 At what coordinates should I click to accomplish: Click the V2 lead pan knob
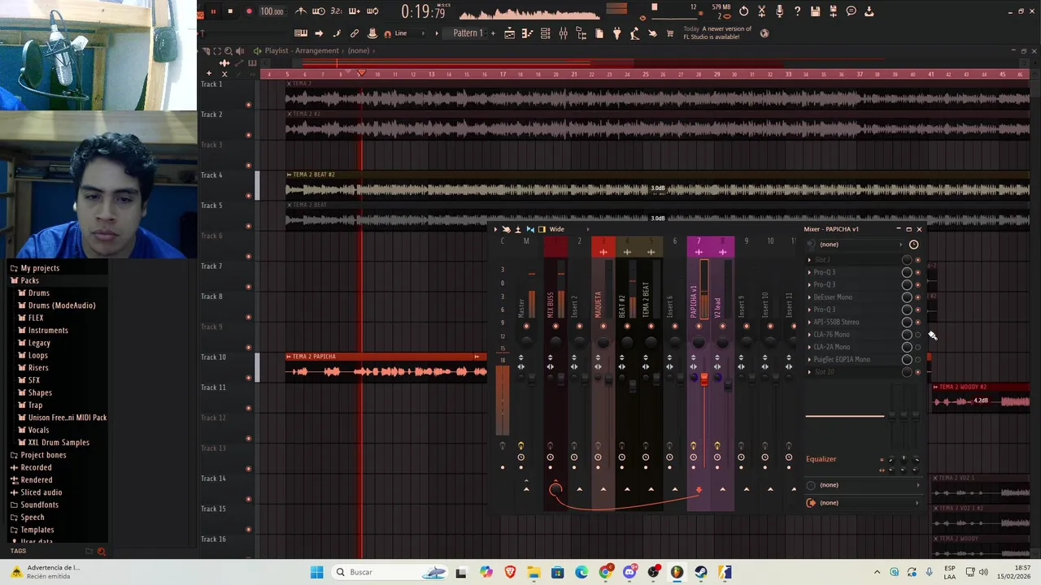tap(722, 342)
